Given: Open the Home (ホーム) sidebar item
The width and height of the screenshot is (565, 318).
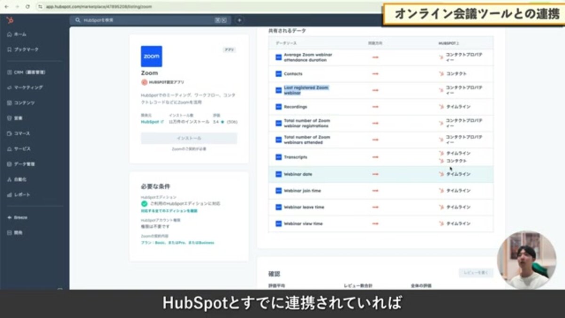Looking at the screenshot, I should pyautogui.click(x=20, y=34).
